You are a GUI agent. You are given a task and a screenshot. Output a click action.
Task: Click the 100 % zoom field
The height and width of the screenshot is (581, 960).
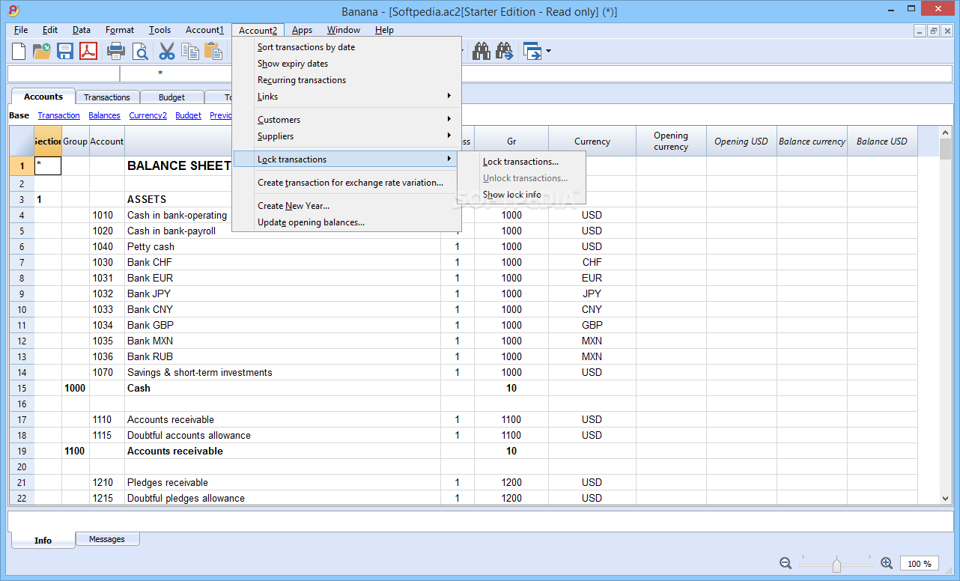pyautogui.click(x=920, y=564)
